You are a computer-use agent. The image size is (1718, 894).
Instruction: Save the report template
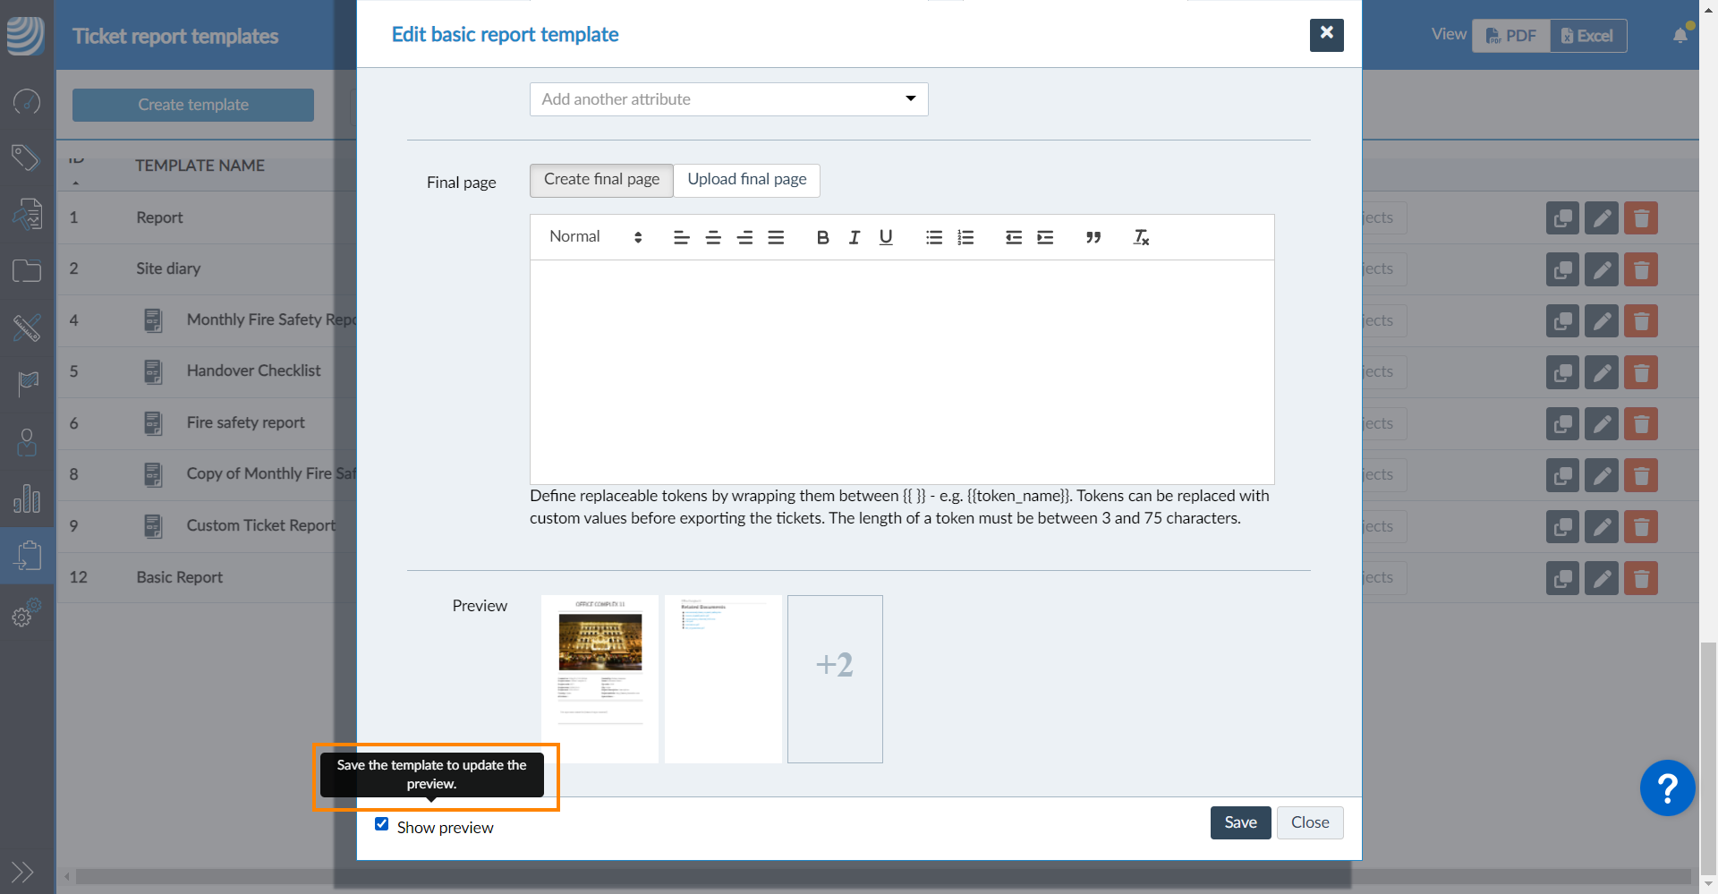1240,822
